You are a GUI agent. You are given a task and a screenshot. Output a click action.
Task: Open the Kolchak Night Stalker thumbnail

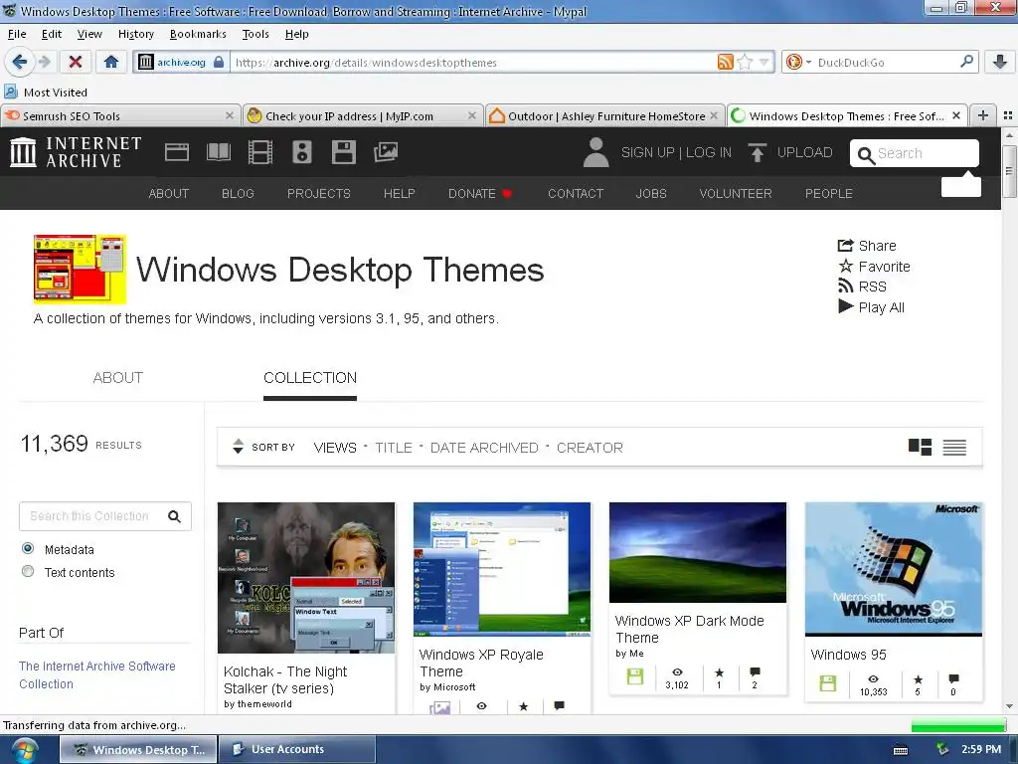pos(306,578)
